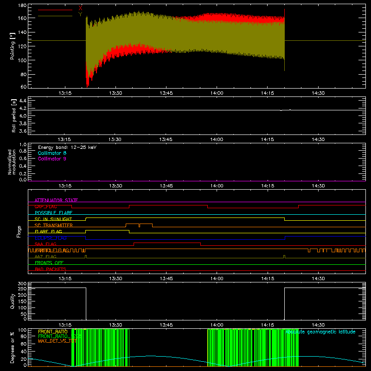Click the 180 tick on the Pointing axis
The width and height of the screenshot is (371, 371).
pos(22,6)
